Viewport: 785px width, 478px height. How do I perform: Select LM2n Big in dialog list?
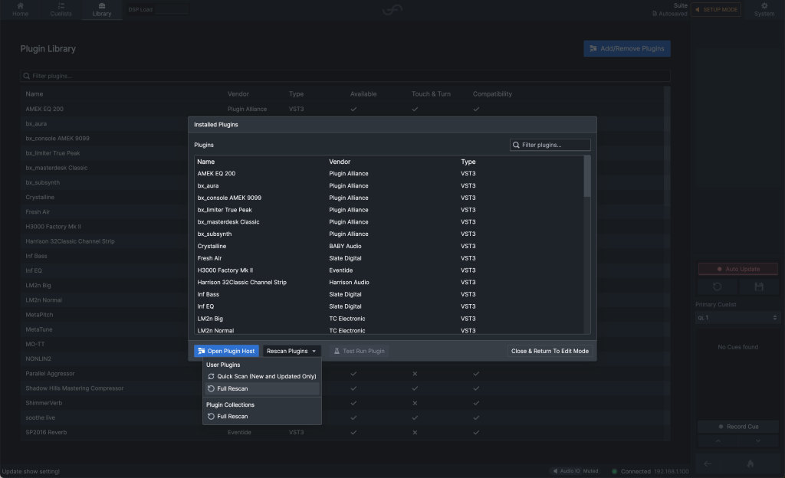[389, 319]
